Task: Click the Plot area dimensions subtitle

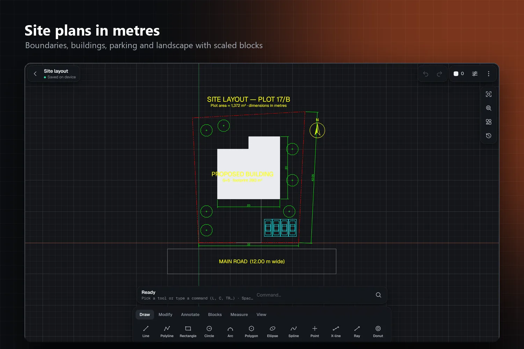Action: coord(249,105)
